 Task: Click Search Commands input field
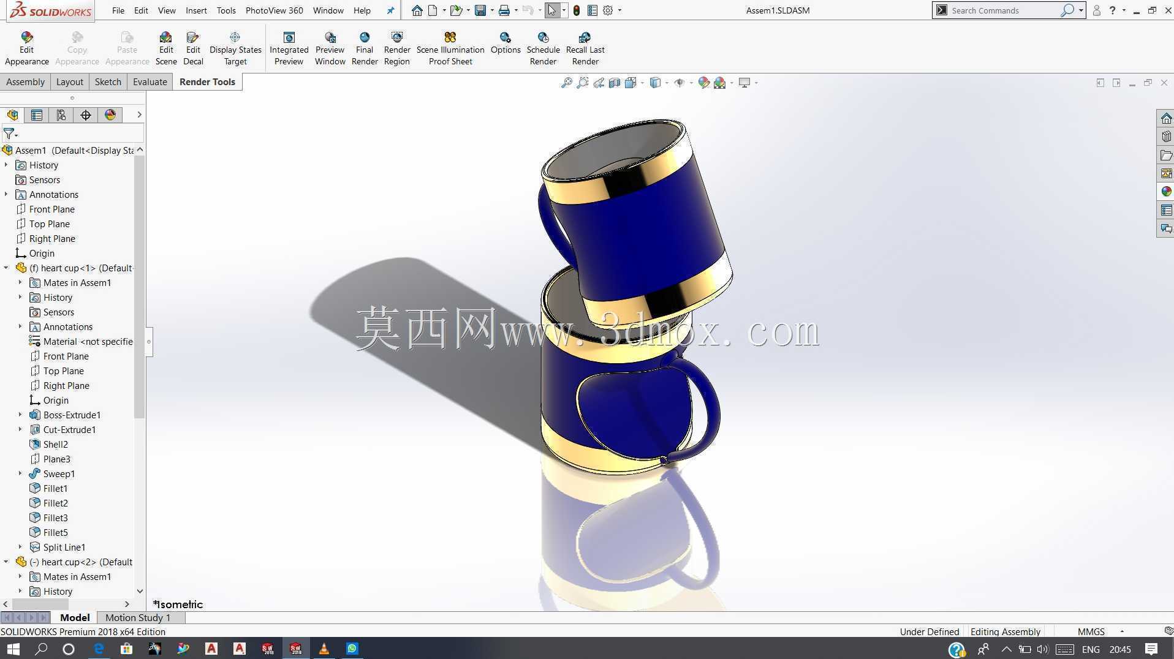1005,10
